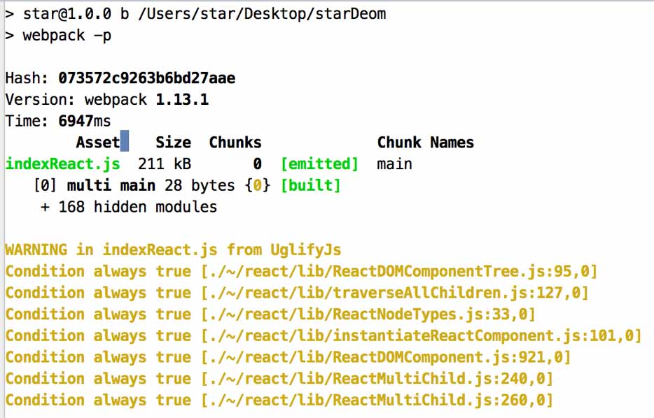
Task: Click the 'Asset' column header
Action: [98, 143]
